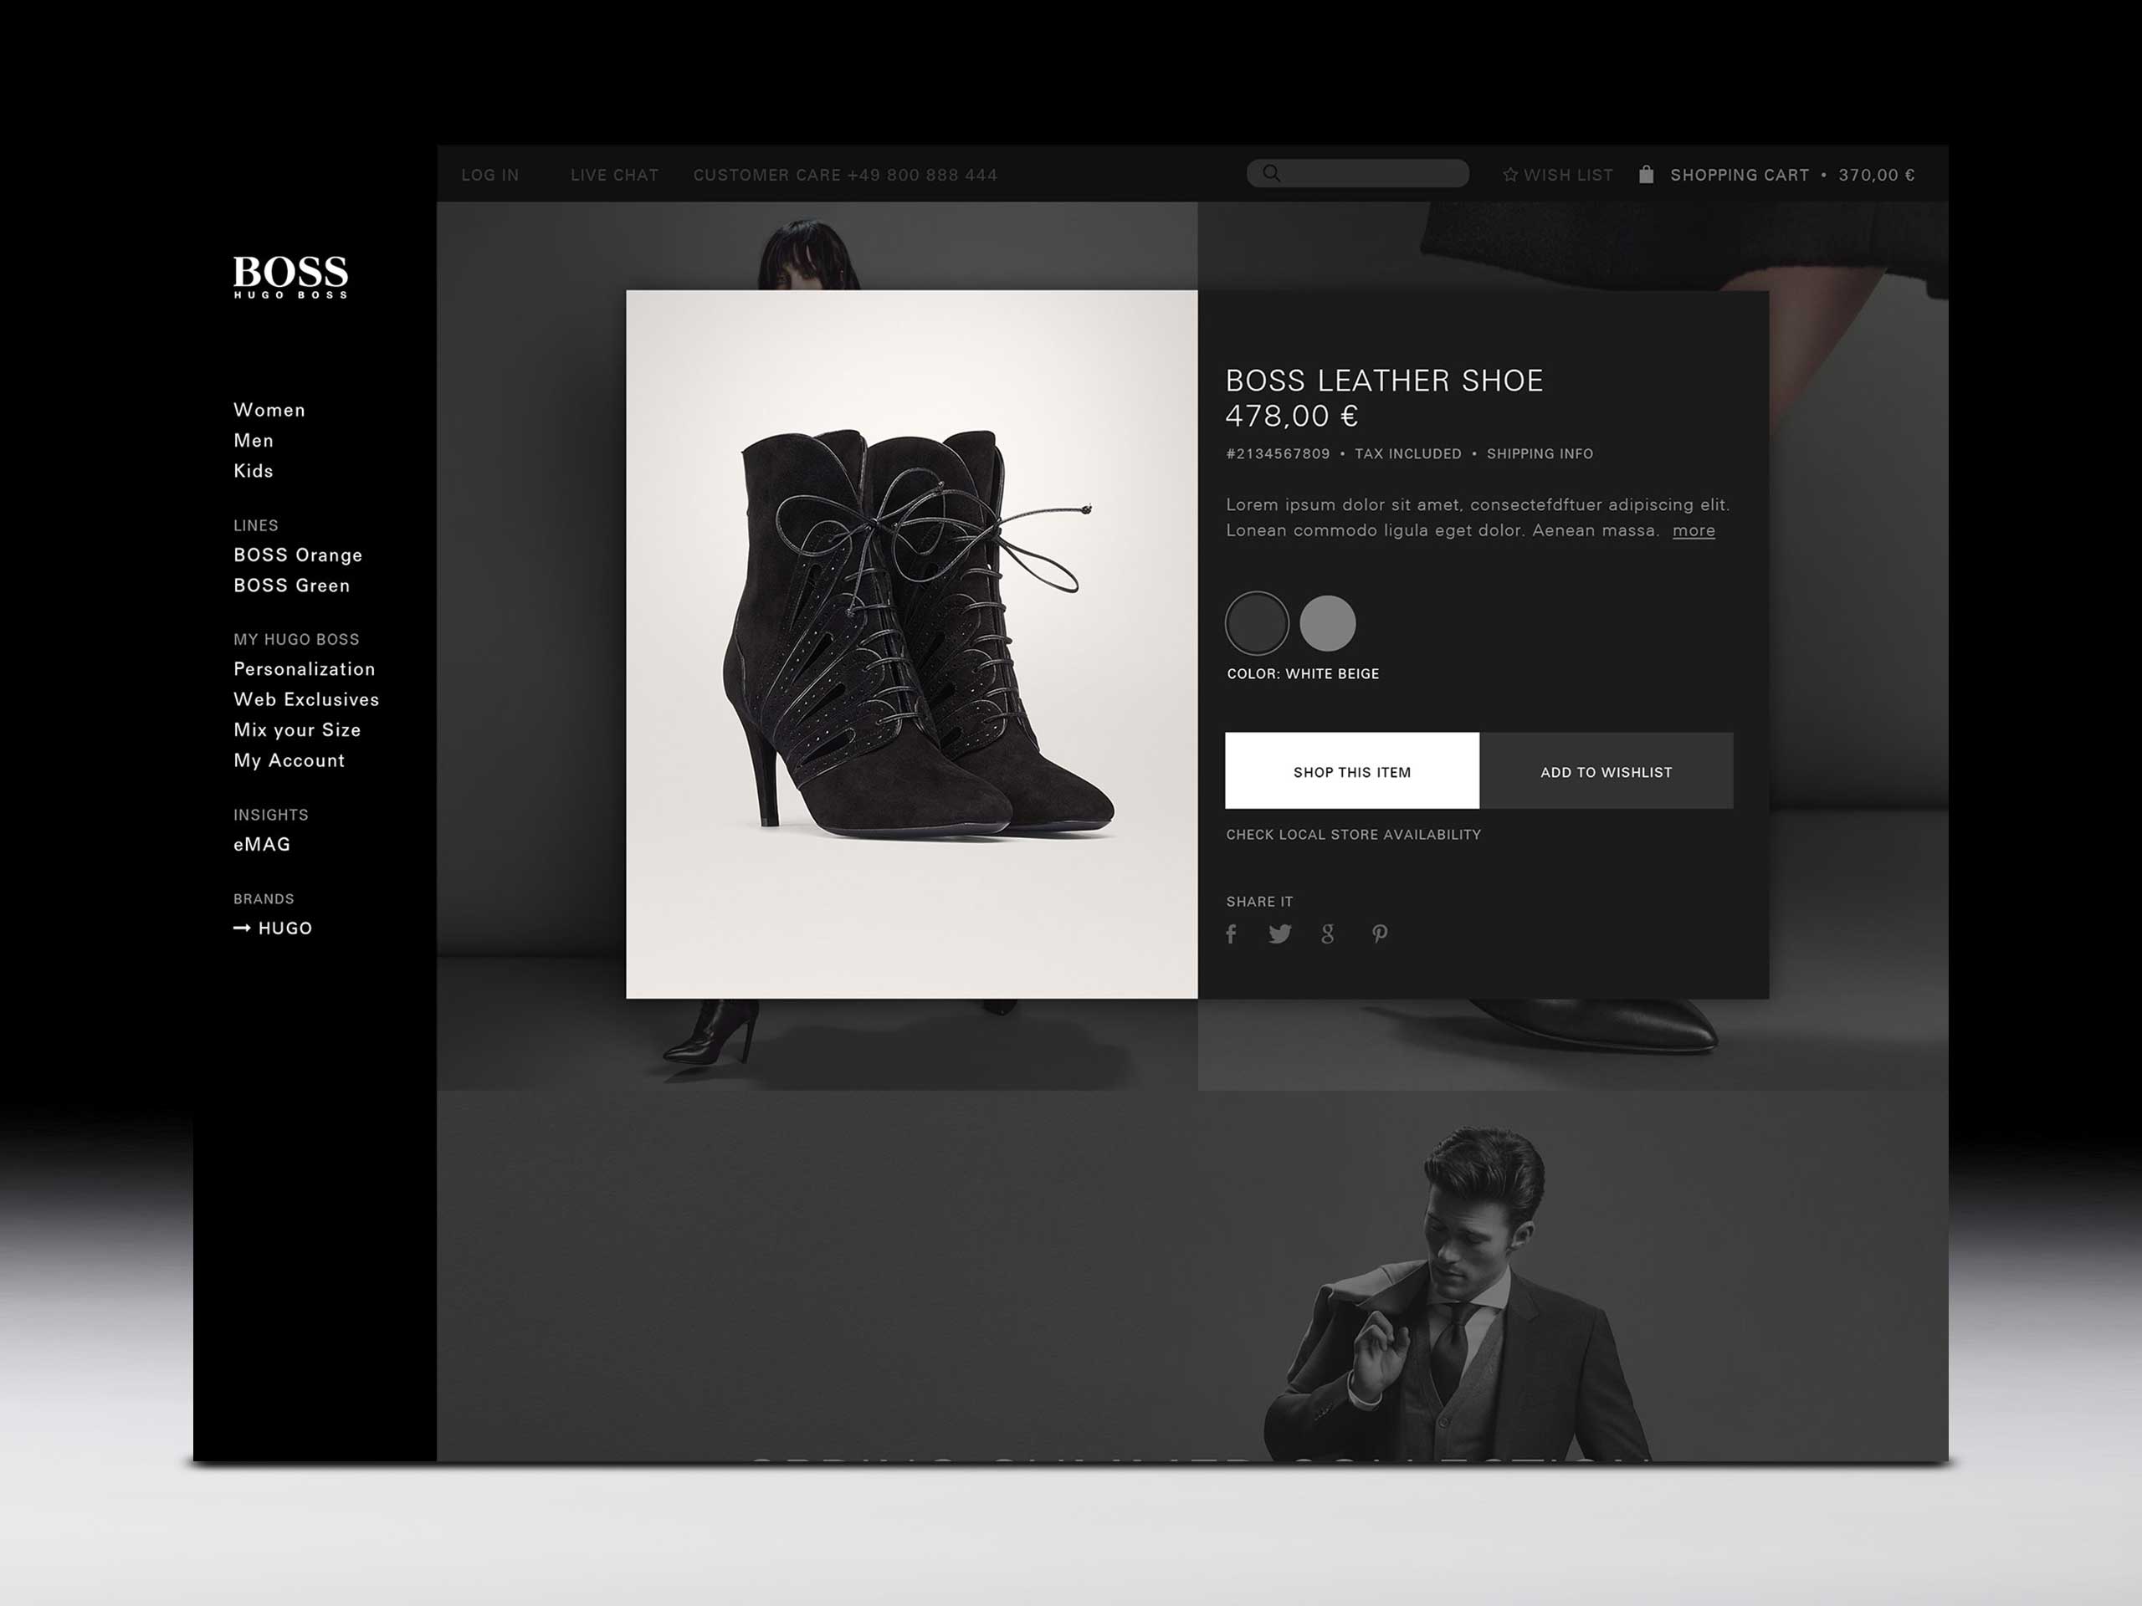This screenshot has width=2142, height=1606.
Task: Click COLOR: WHITE BEIGE label
Action: [x=1304, y=673]
